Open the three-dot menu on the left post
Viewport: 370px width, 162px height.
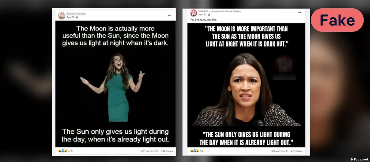click(169, 15)
